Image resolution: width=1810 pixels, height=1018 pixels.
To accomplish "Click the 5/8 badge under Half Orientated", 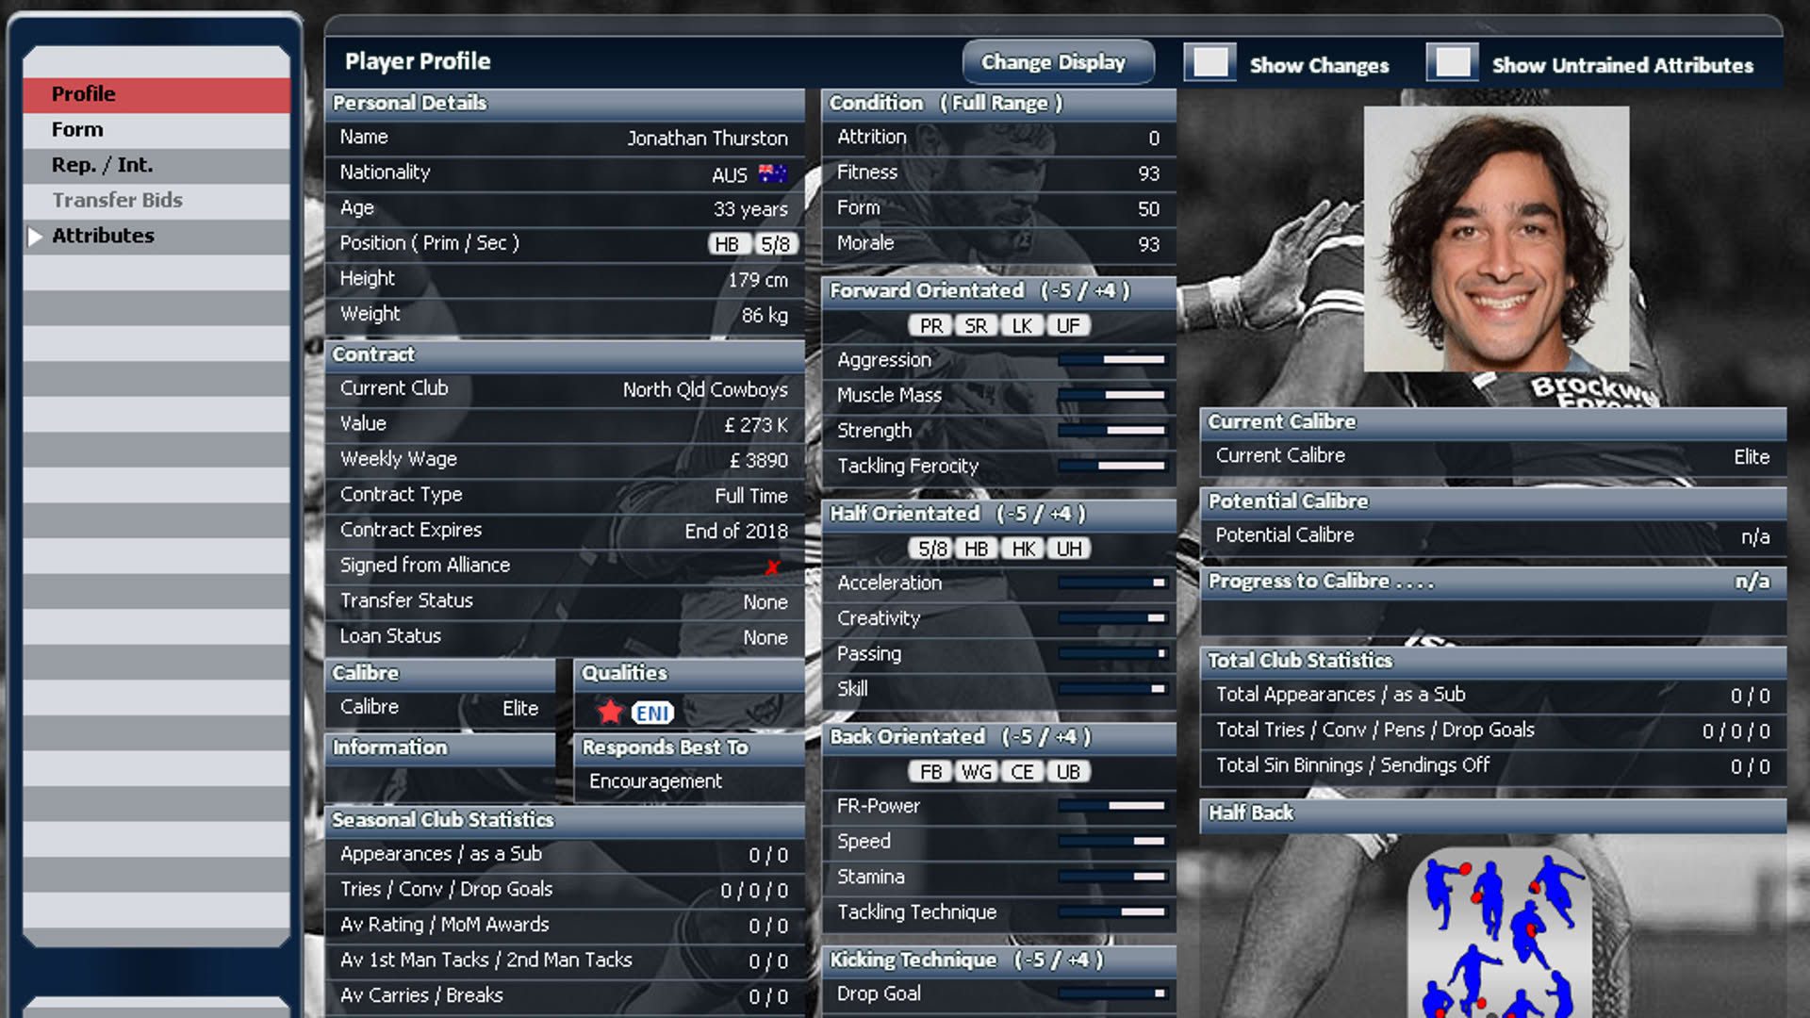I will coord(930,549).
